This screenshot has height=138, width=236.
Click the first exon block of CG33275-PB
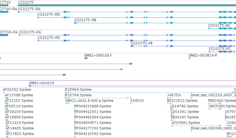click(132, 46)
